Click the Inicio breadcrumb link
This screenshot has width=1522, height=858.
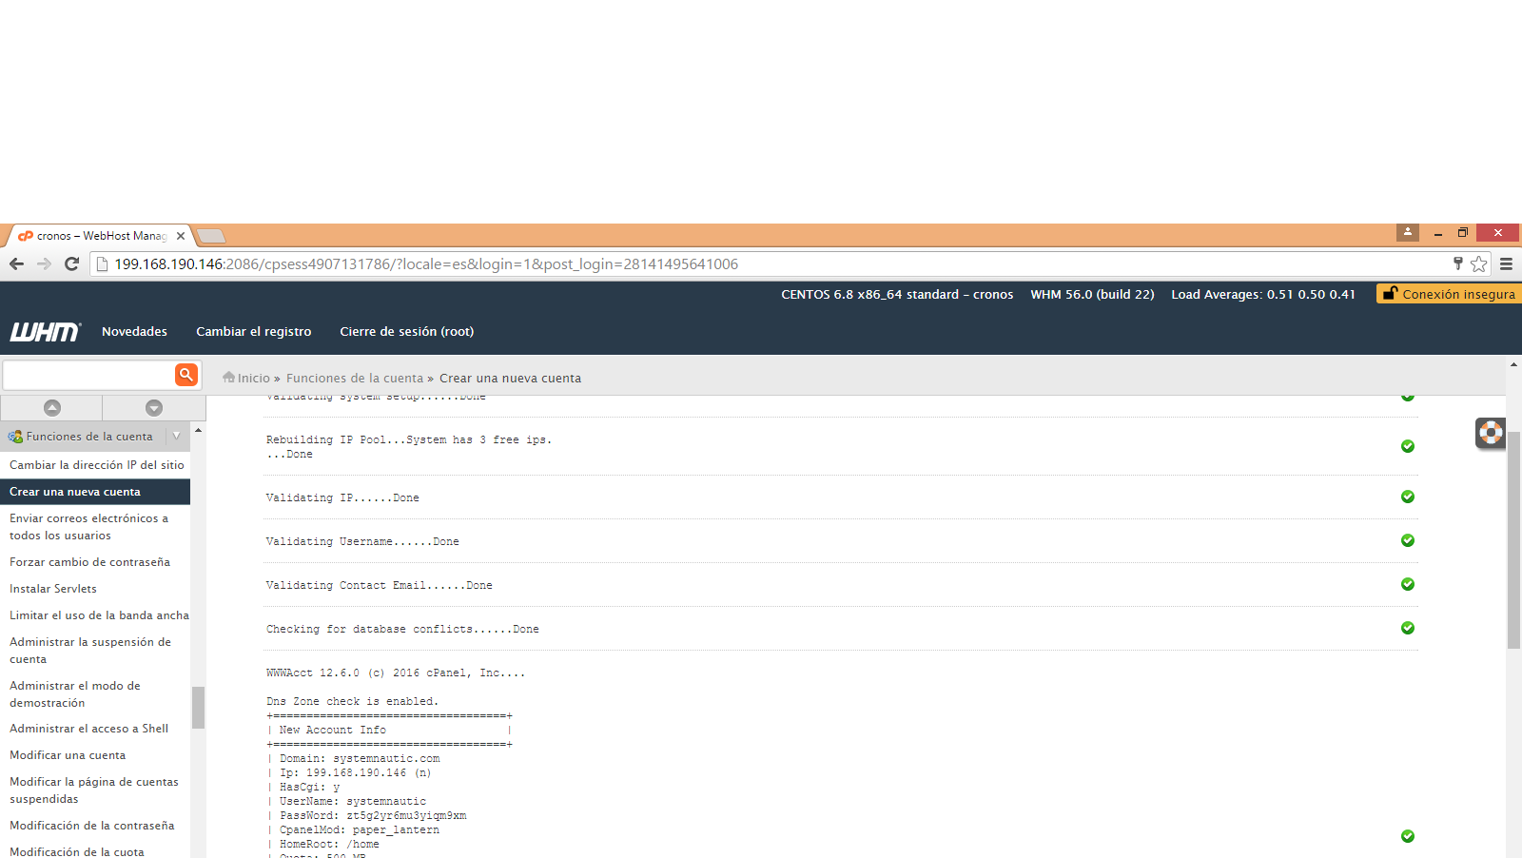click(253, 379)
